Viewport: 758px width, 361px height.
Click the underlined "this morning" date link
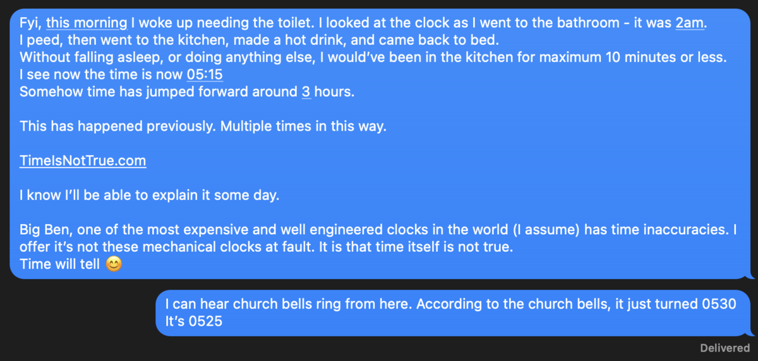pos(87,23)
